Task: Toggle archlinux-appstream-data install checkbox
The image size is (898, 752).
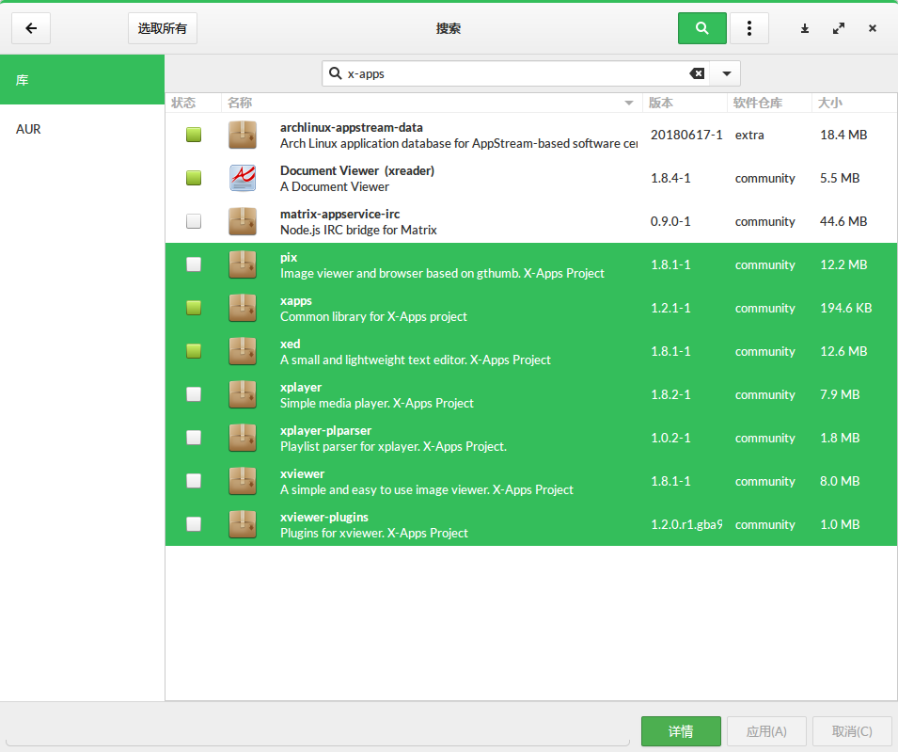Action: click(194, 135)
